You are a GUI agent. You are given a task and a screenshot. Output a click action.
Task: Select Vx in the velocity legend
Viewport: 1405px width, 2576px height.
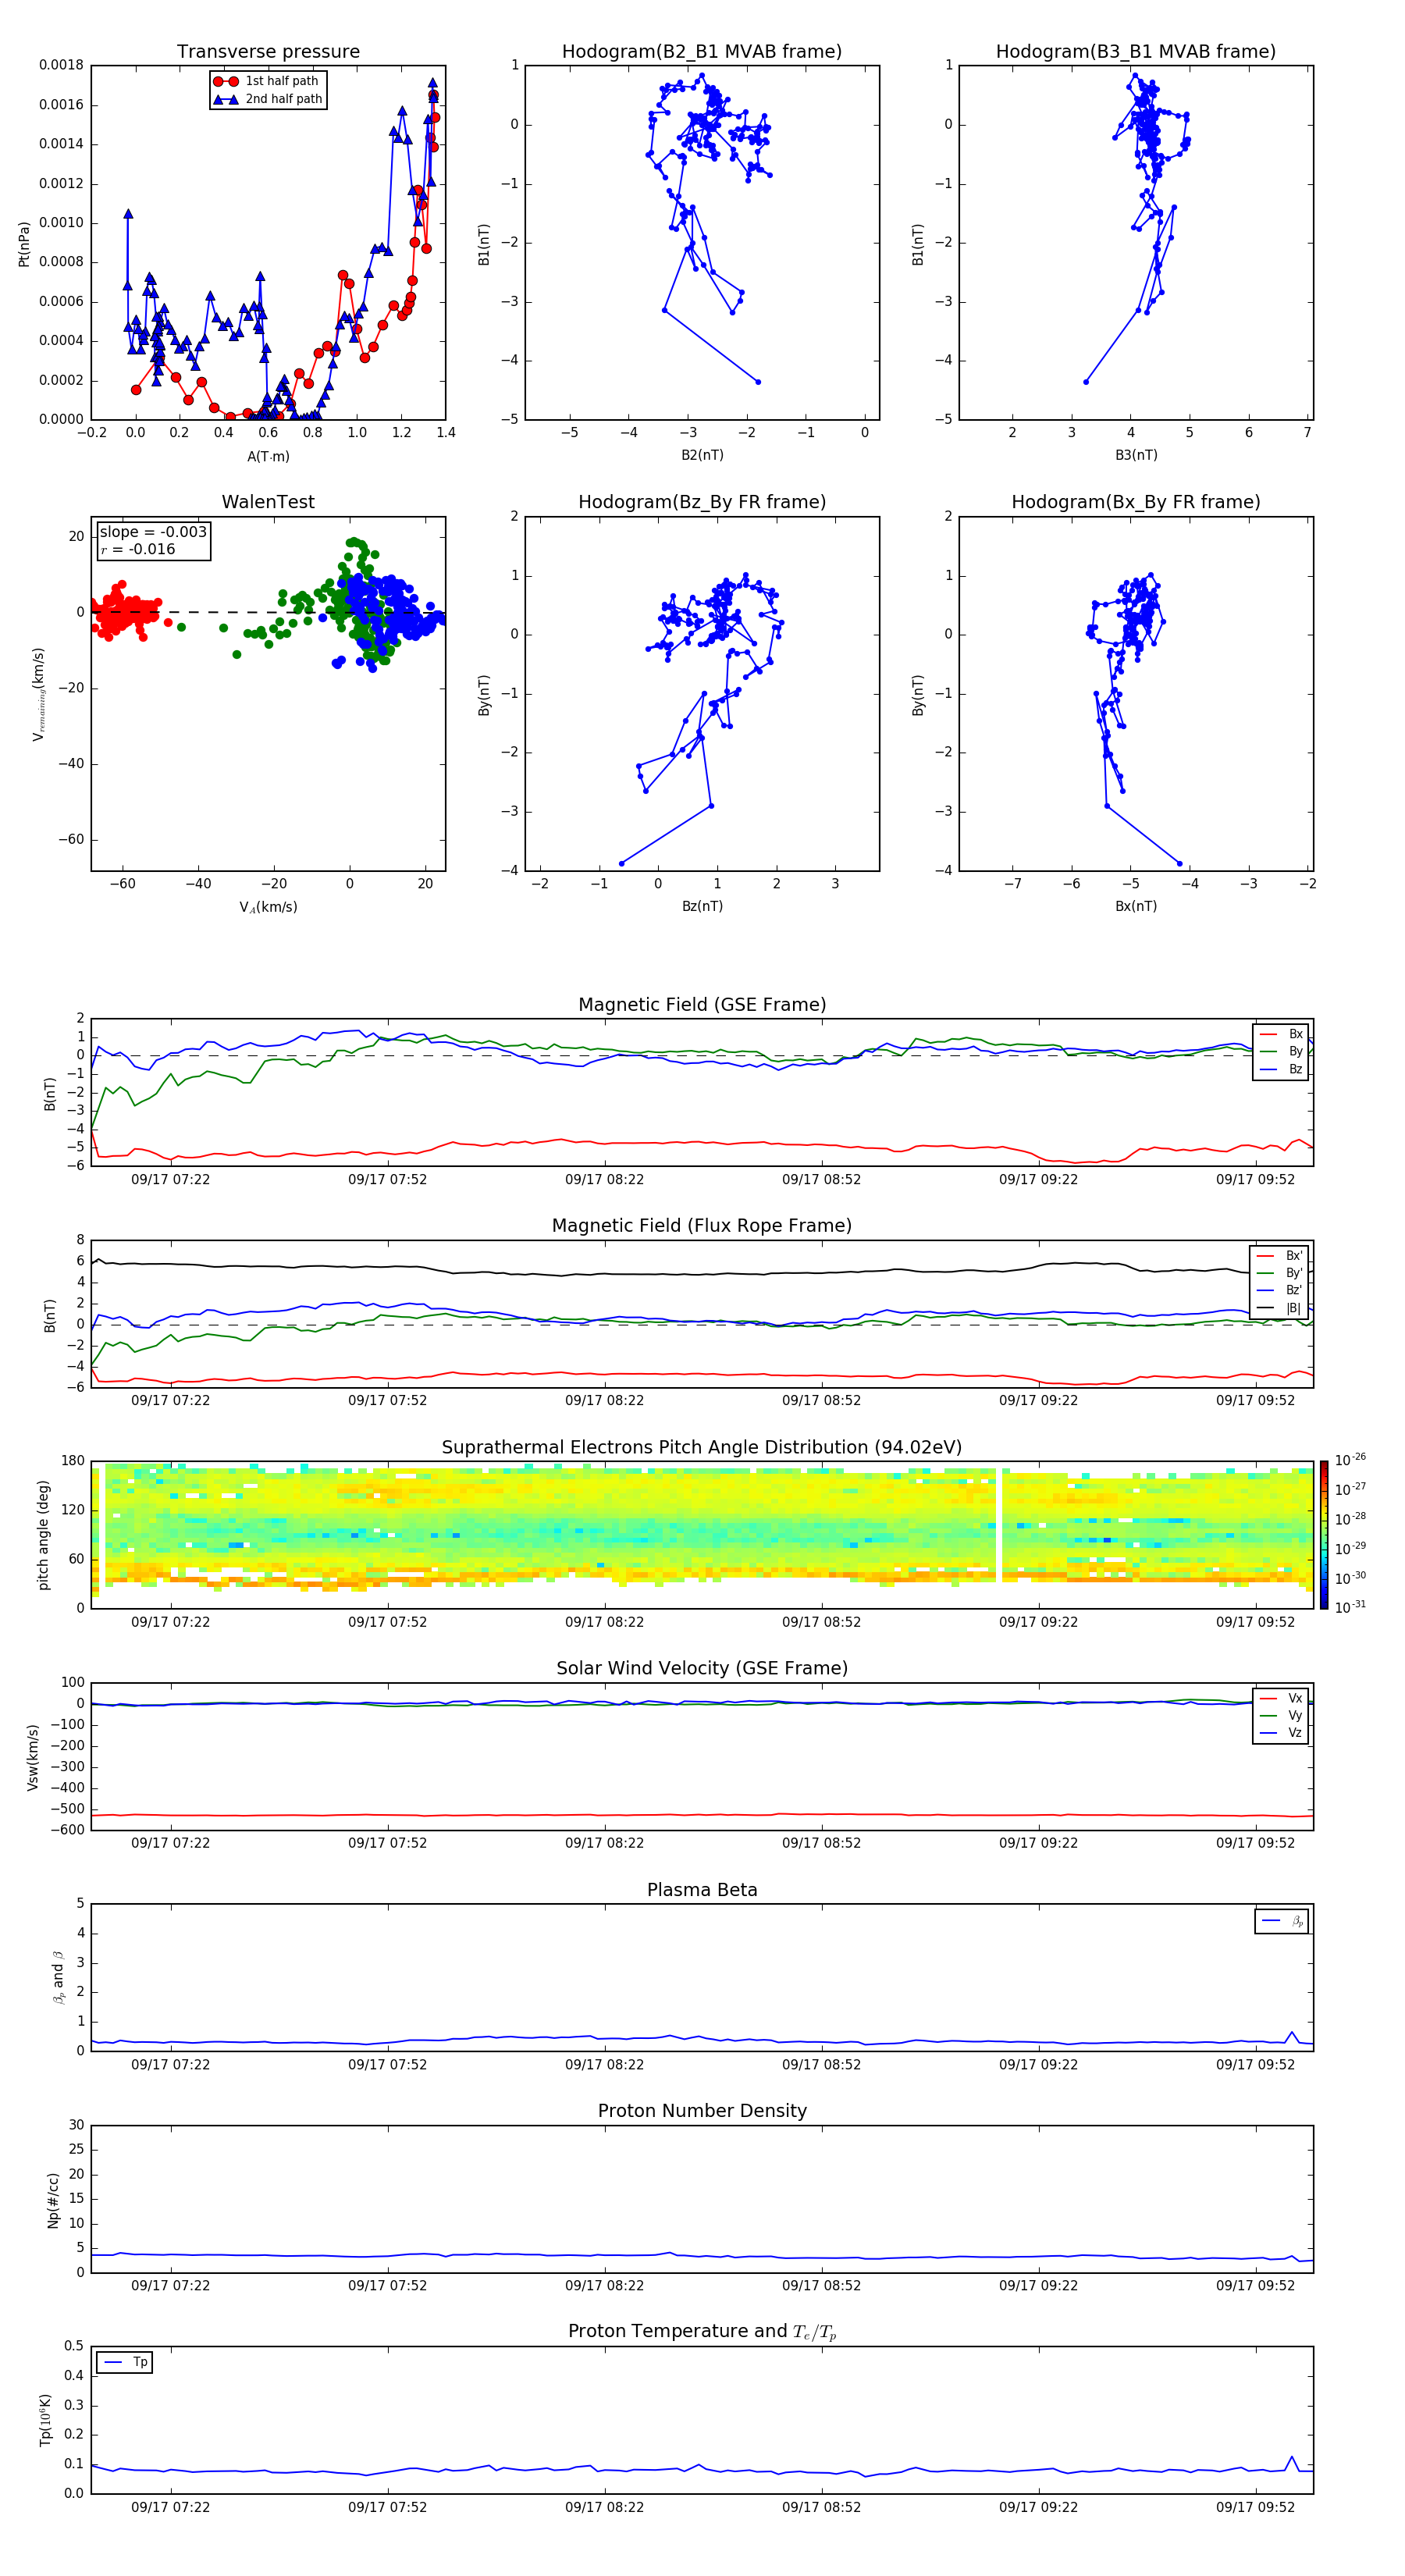tap(1282, 1698)
